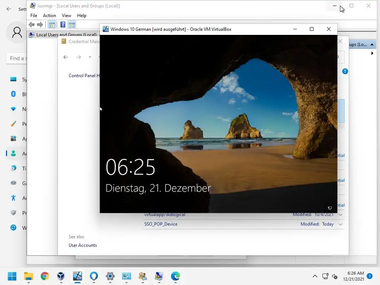Open notification badge in taskbar corner
This screenshot has width=380, height=285.
370,276
